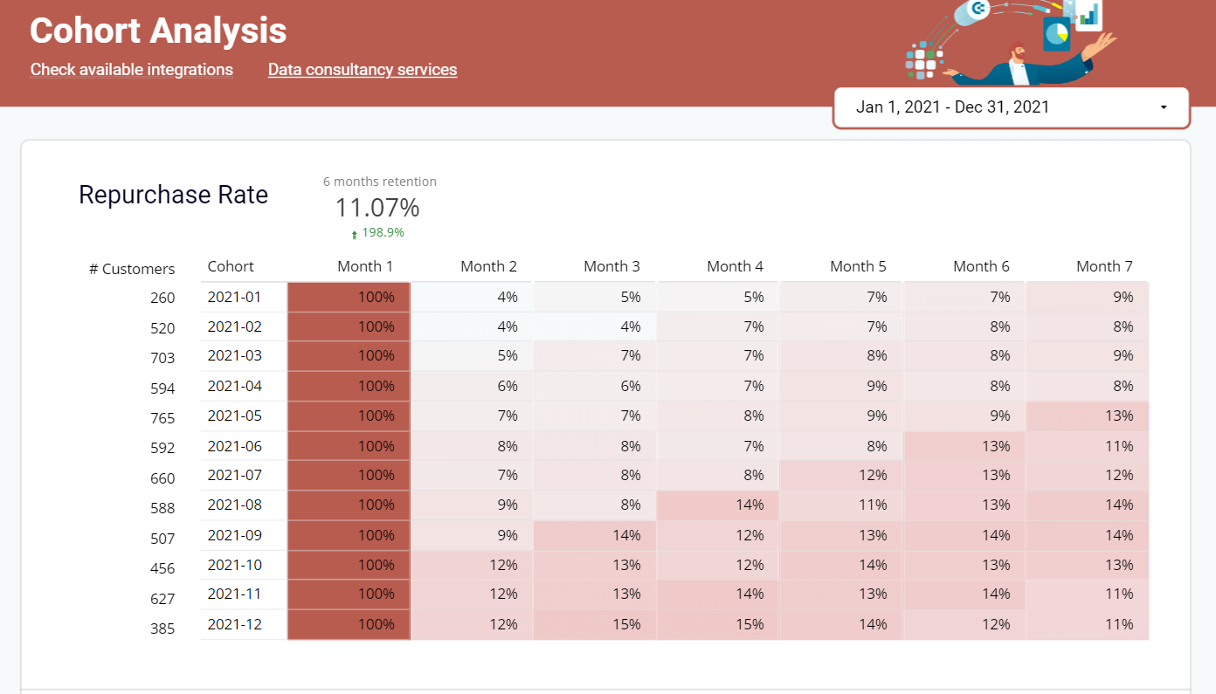Click the pie chart icon in header illustration
The width and height of the screenshot is (1216, 694).
(x=1057, y=35)
